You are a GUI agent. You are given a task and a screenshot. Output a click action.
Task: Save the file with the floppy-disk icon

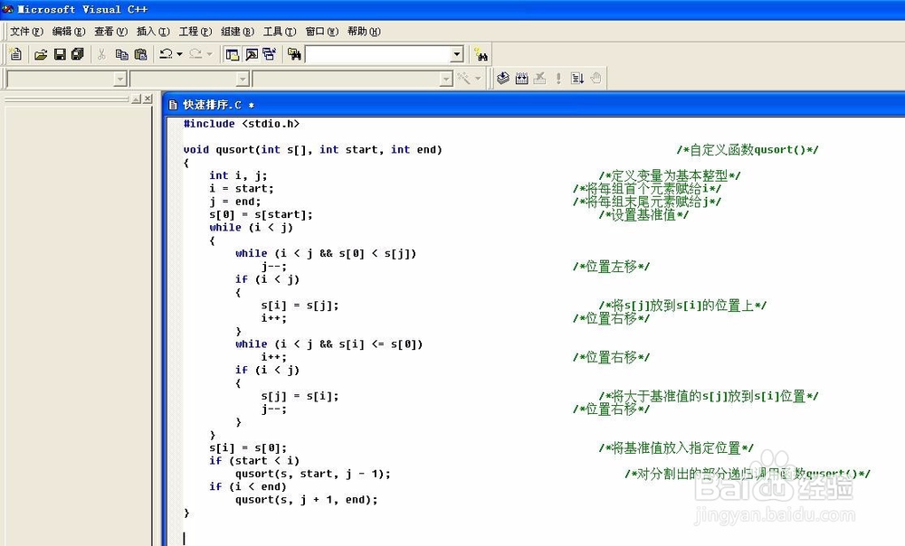tap(60, 54)
